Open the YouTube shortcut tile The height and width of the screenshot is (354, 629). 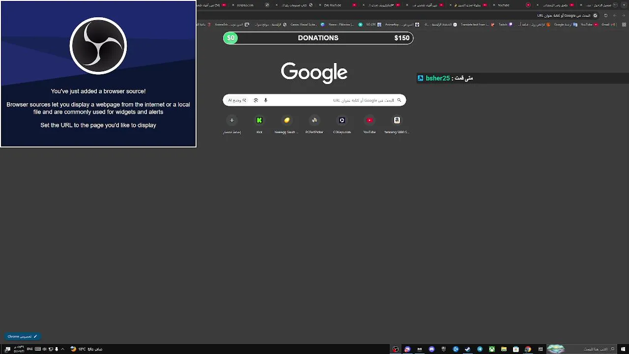coord(370,124)
